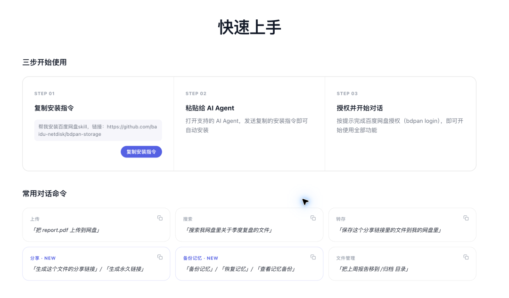This screenshot has height=298, width=509.
Task: Click the 文件管理 card label
Action: tap(345, 258)
